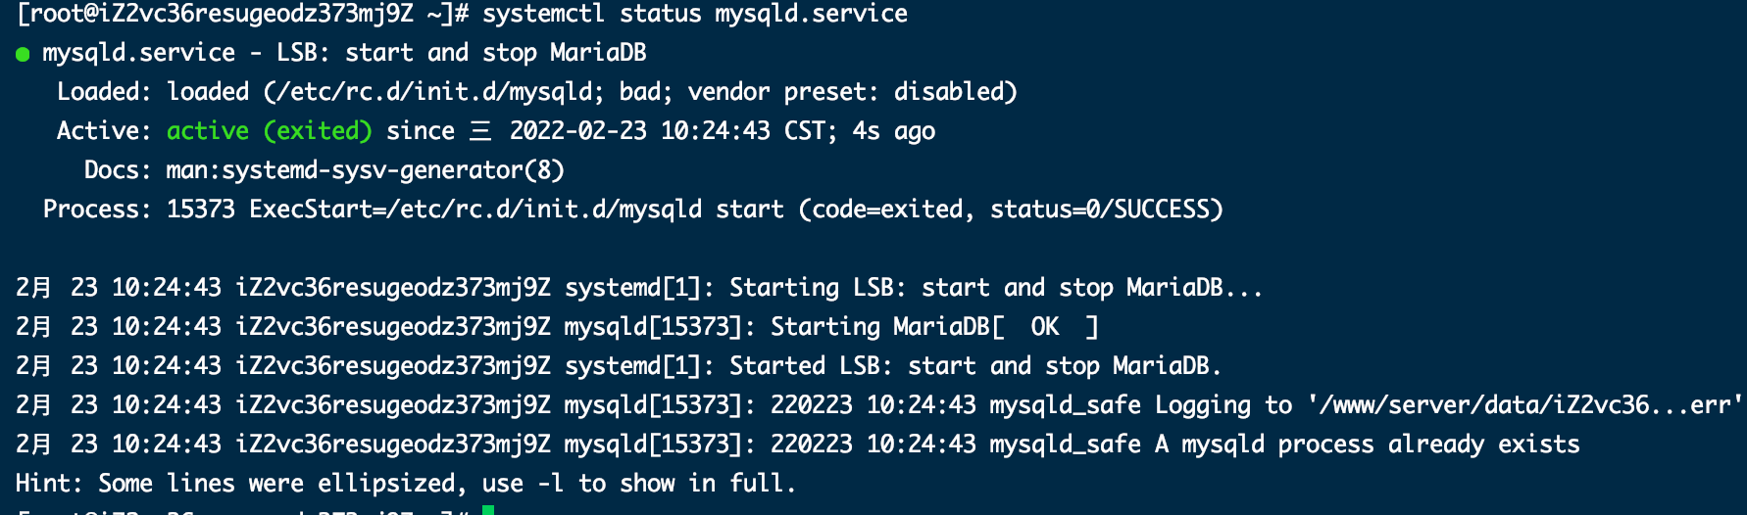Click the green 'active (exited)' status text
1747x515 pixels.
[270, 131]
